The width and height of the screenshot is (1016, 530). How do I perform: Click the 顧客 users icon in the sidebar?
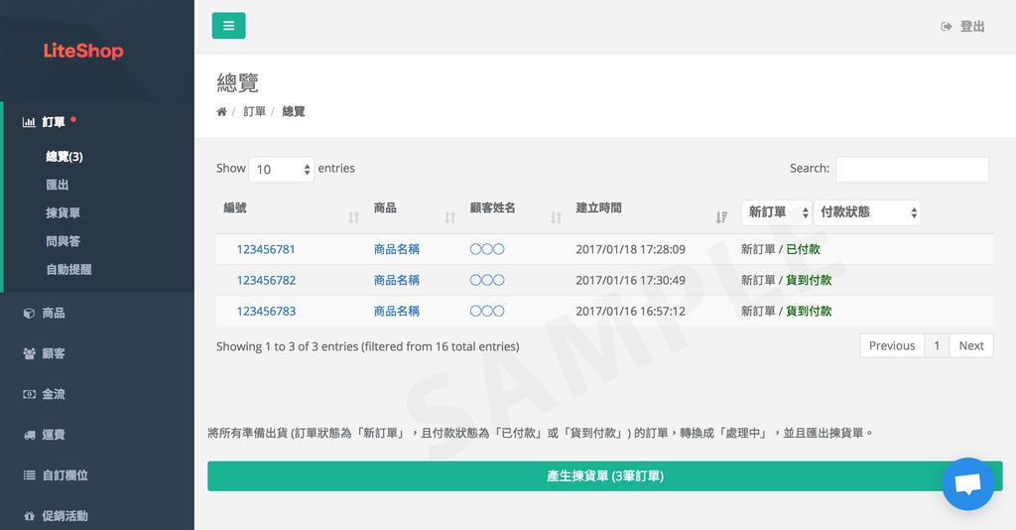point(29,353)
